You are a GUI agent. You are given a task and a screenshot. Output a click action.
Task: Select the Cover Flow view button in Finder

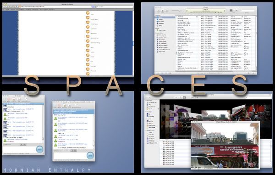(184, 97)
